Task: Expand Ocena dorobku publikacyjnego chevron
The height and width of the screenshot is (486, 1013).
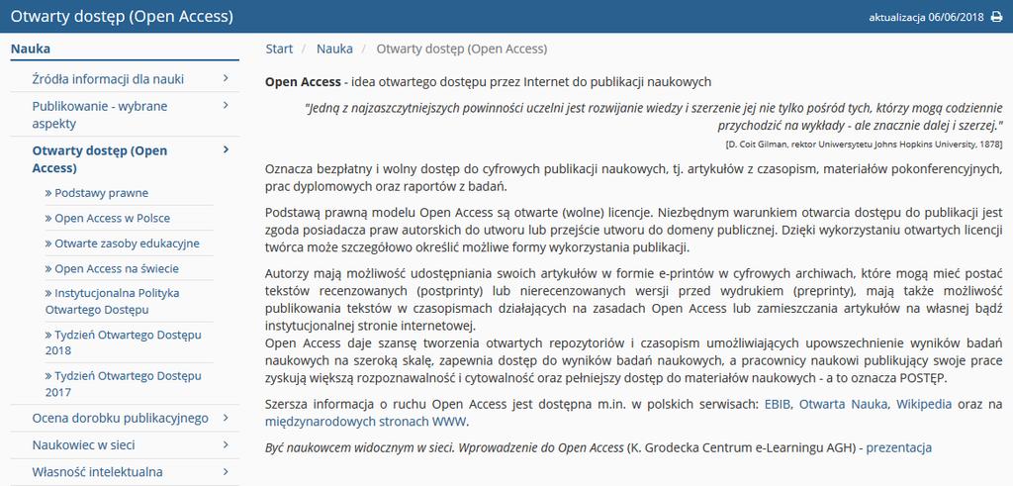Action: (226, 418)
